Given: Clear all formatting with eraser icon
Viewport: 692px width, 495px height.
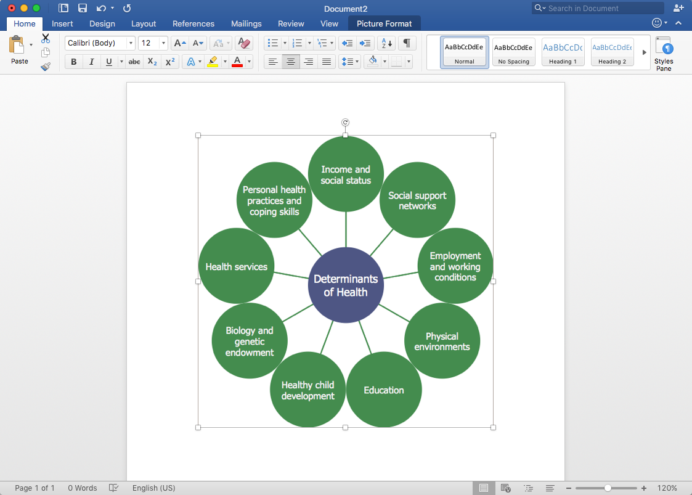Looking at the screenshot, I should [x=244, y=43].
